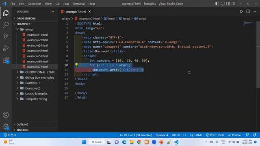Expand the Outline section
260x146 pixels.
(x=35, y=125)
